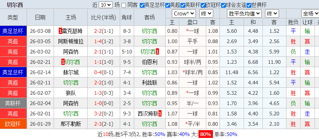
Task: Click handicap *平/半 on 那不勒斯 row
Action: [193, 124]
